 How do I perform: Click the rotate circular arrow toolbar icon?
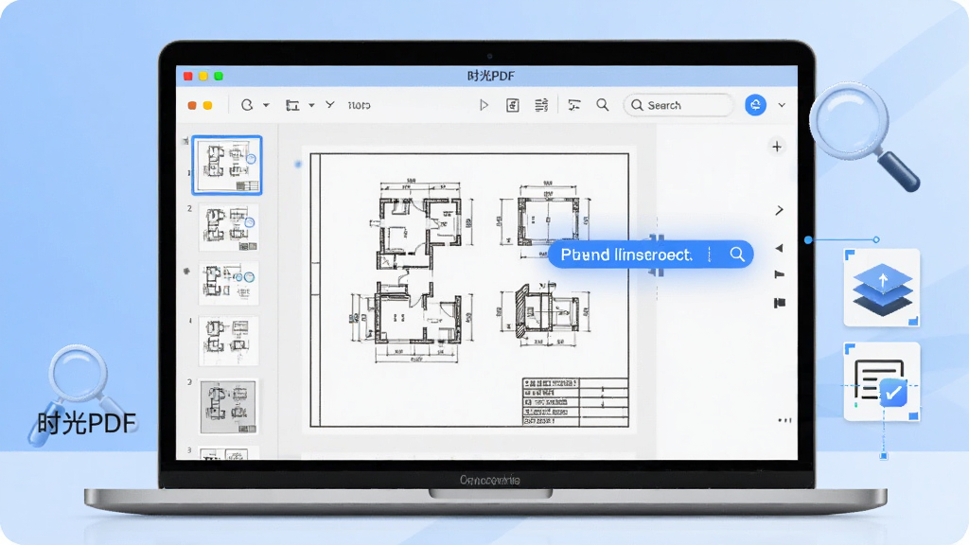tap(247, 105)
